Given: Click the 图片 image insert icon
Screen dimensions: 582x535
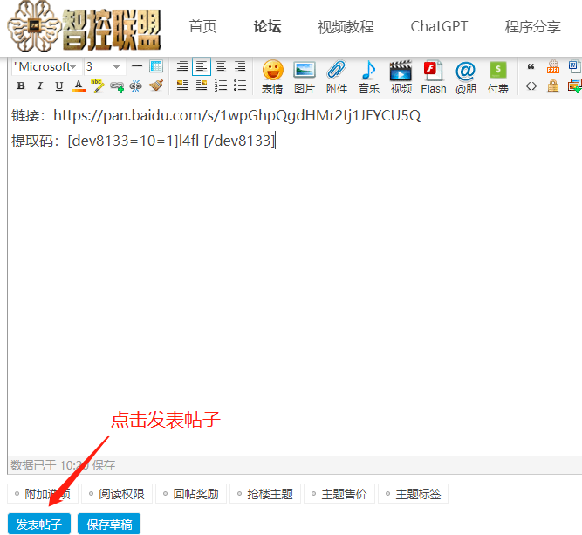Looking at the screenshot, I should coord(305,75).
